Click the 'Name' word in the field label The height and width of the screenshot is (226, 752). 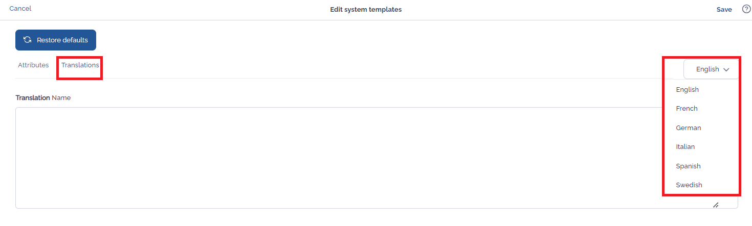tap(61, 97)
